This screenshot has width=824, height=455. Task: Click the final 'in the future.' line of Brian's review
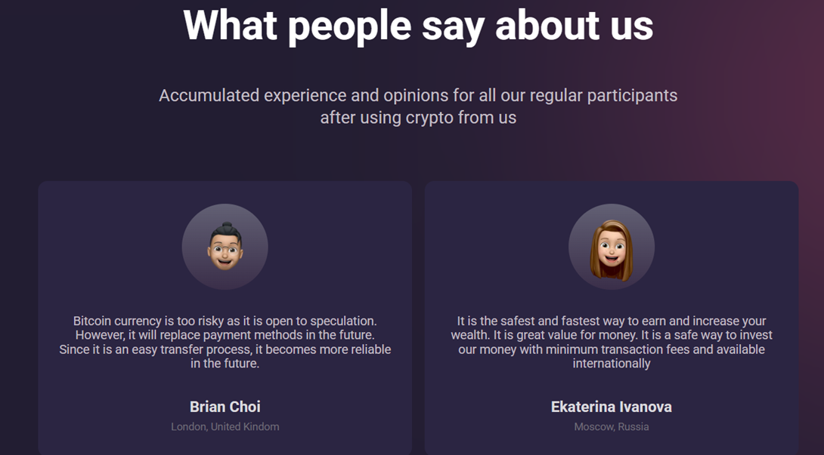[225, 363]
